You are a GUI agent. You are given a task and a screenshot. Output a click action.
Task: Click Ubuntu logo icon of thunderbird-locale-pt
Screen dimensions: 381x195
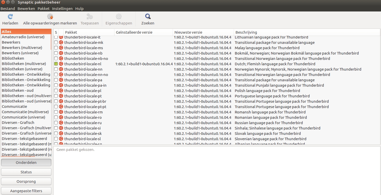[x=61, y=96]
